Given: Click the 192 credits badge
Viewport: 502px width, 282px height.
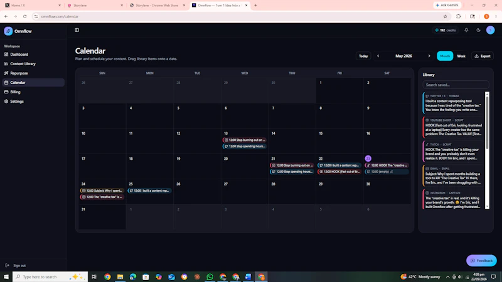Looking at the screenshot, I should tap(446, 30).
